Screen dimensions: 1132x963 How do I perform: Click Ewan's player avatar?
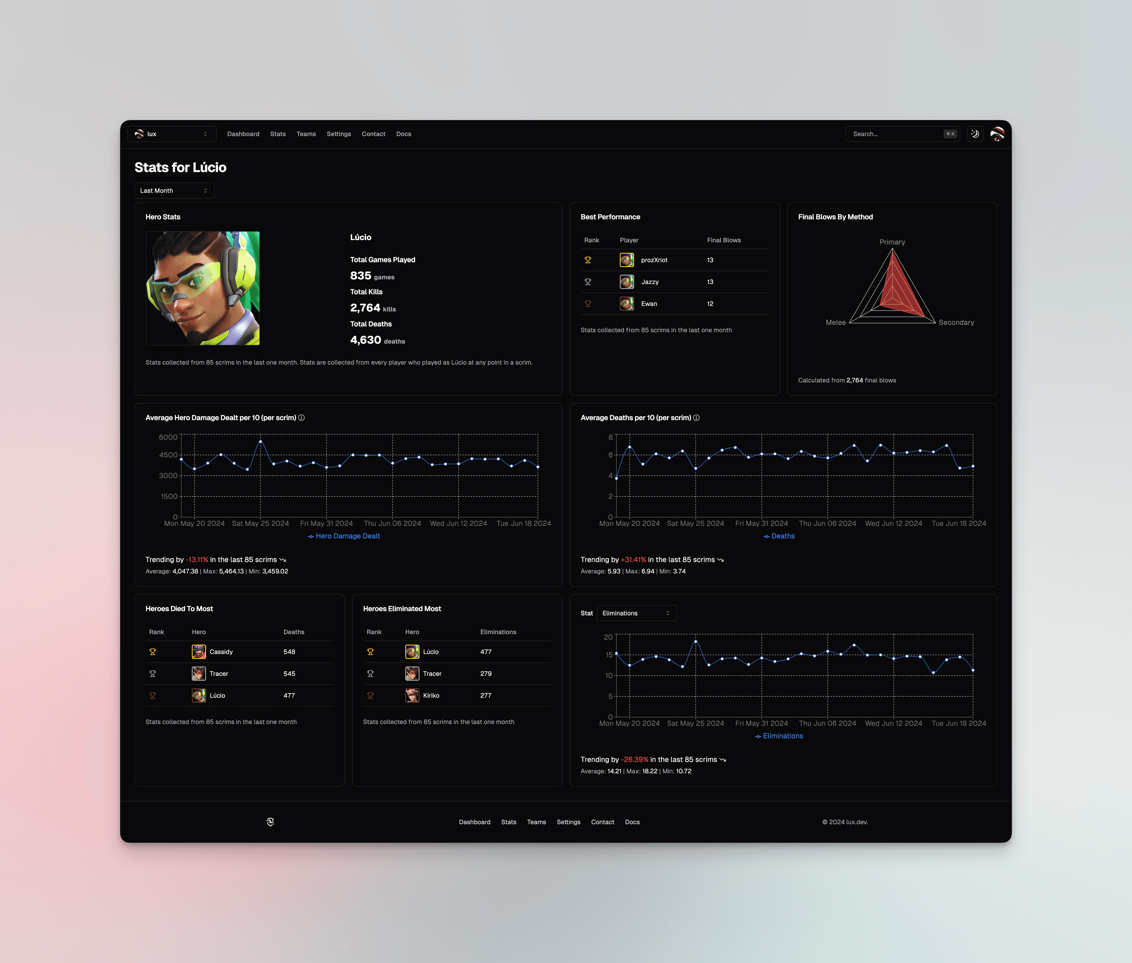627,303
